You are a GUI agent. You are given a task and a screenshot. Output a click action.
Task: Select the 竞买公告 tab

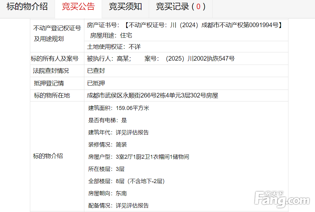coord(78,7)
